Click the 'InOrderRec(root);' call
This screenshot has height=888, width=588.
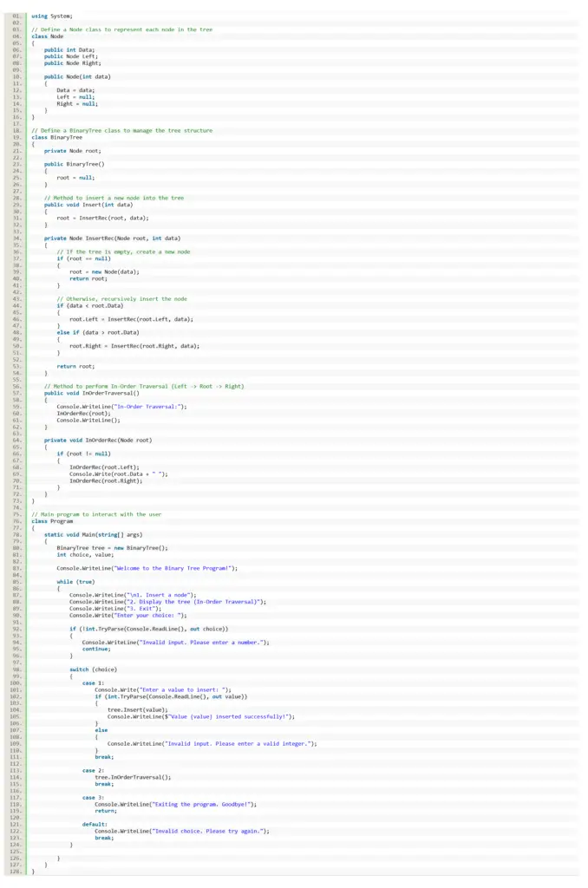[83, 414]
